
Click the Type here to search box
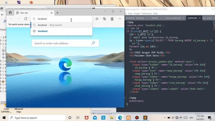click(37, 118)
